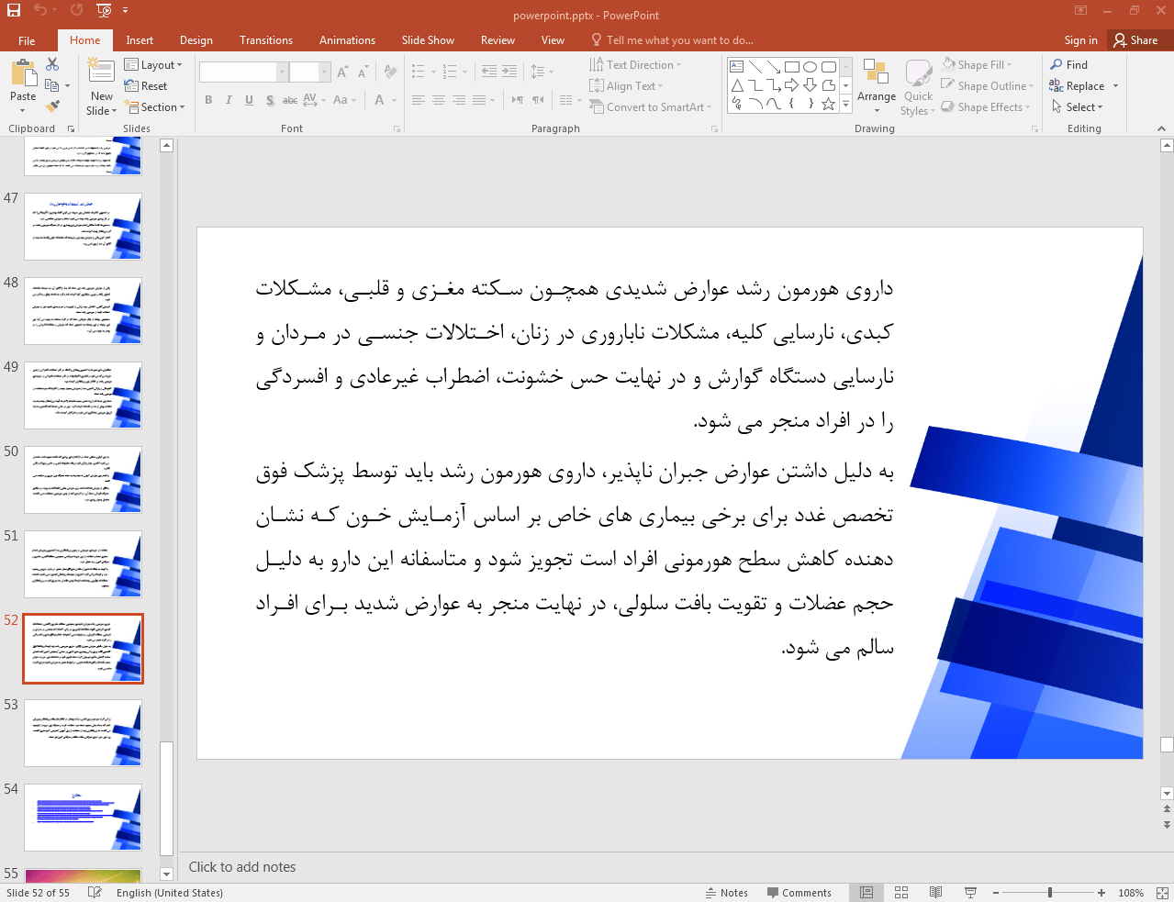Switch to Slide Sorter view

click(x=901, y=893)
